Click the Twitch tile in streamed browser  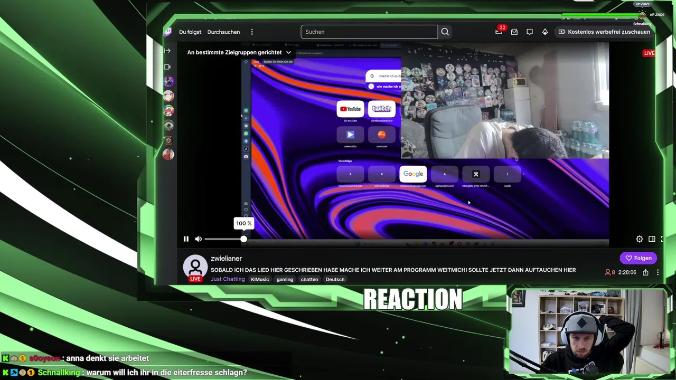tap(381, 109)
